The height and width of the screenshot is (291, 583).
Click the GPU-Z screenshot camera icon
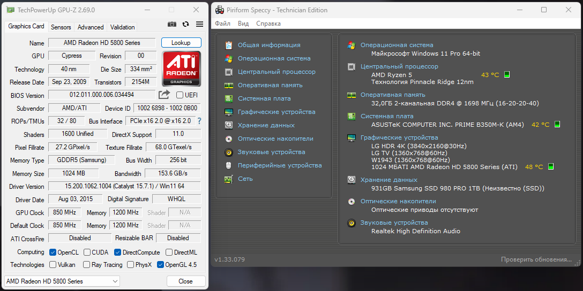[x=172, y=24]
